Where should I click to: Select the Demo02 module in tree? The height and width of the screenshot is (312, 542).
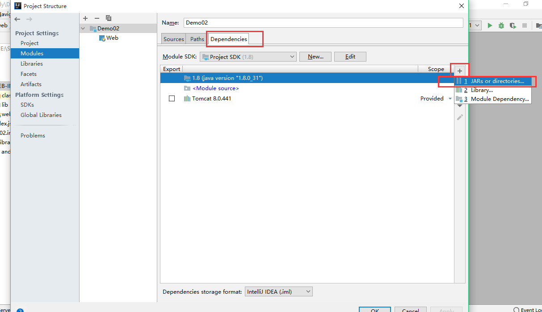pos(118,28)
